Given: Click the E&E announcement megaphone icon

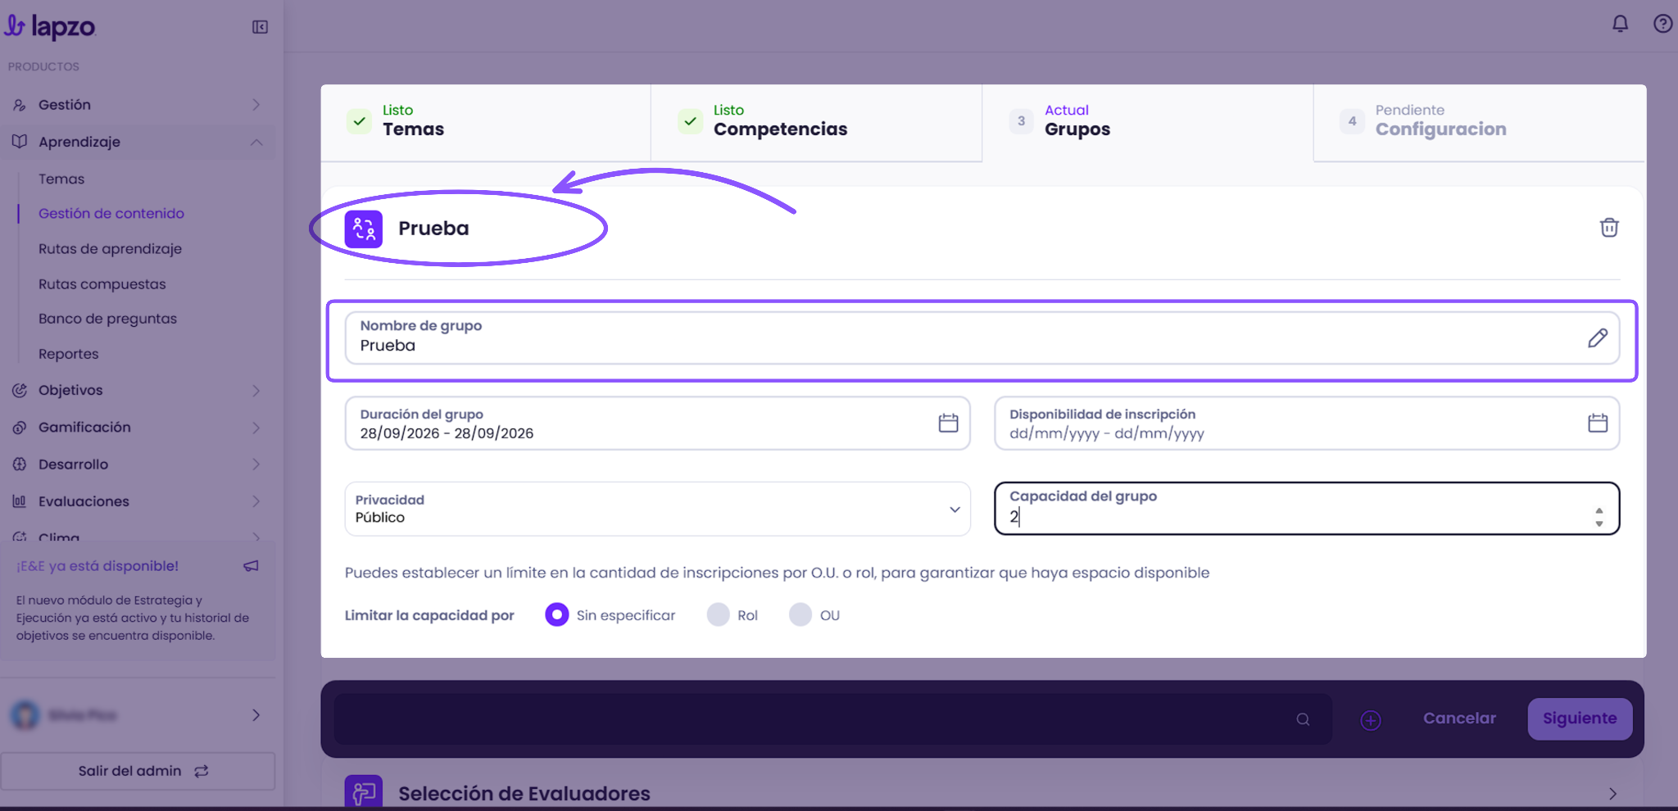Looking at the screenshot, I should point(251,566).
